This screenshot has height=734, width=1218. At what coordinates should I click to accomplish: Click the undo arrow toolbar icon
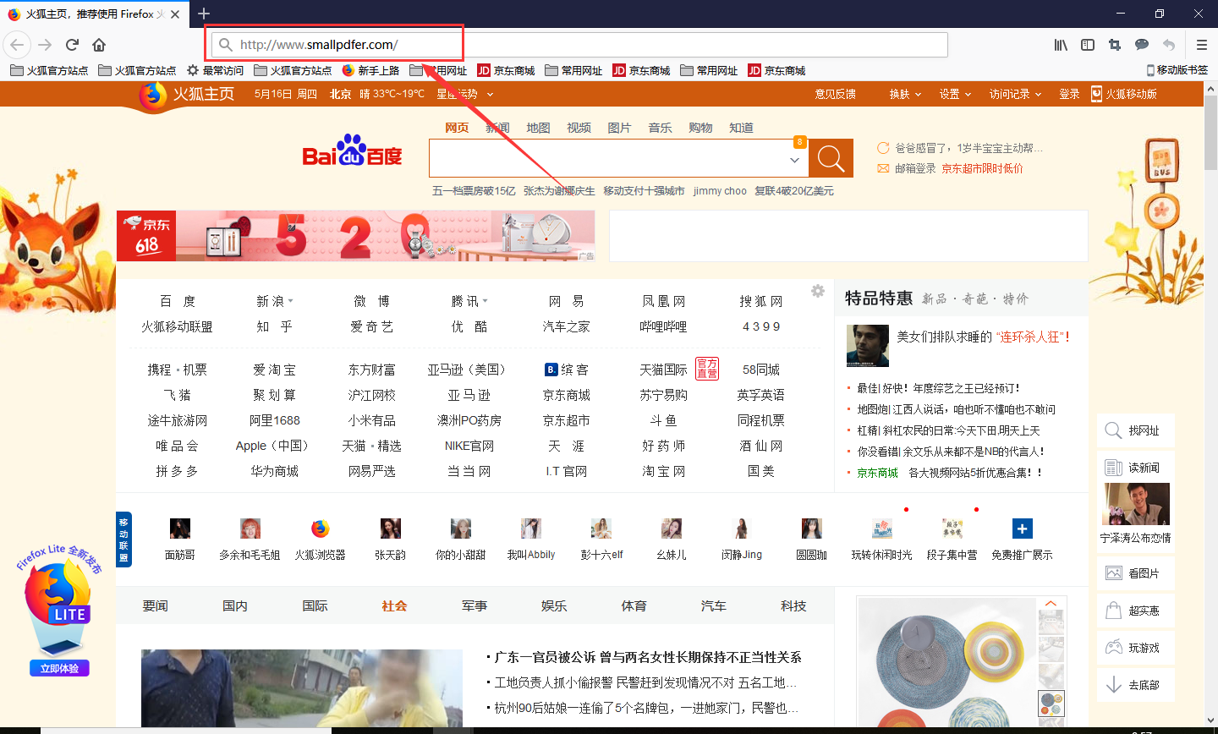coord(1169,45)
